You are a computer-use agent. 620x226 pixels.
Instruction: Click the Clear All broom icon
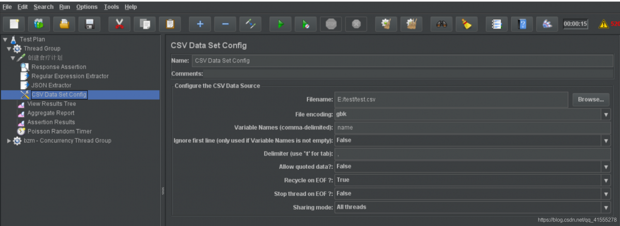[466, 24]
